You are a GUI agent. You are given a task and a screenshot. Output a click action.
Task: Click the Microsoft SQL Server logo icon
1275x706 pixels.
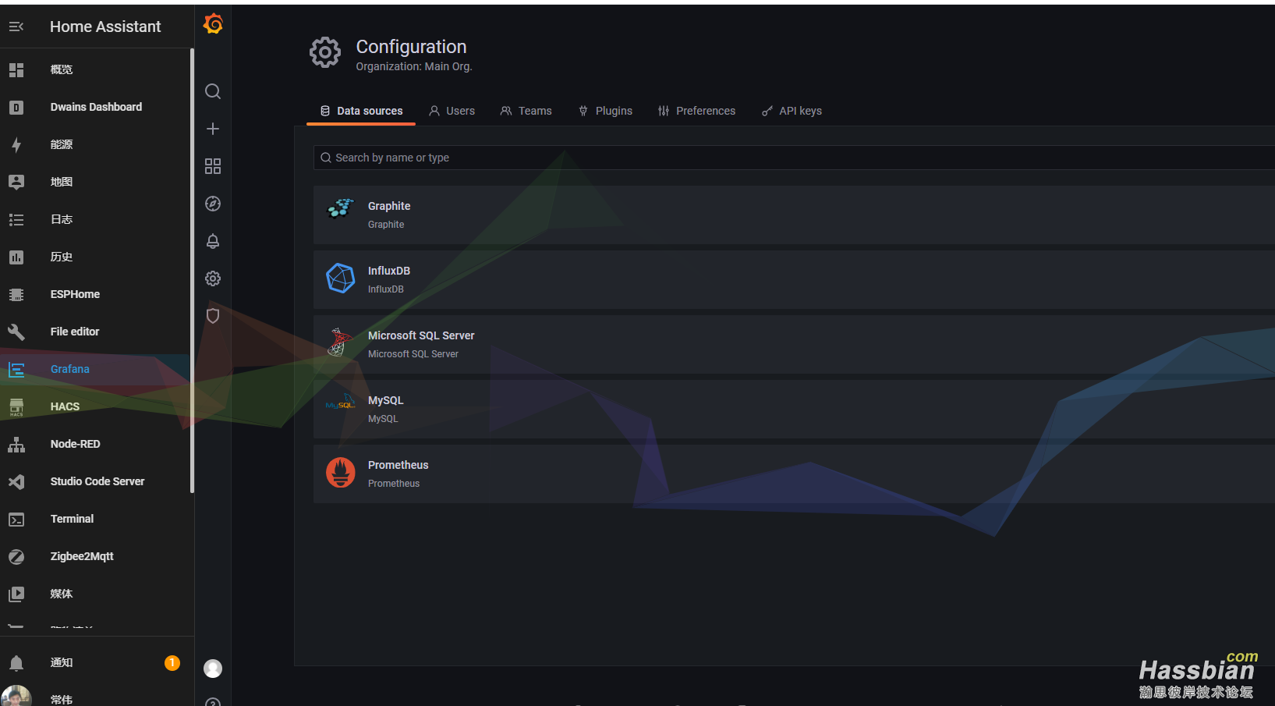338,342
